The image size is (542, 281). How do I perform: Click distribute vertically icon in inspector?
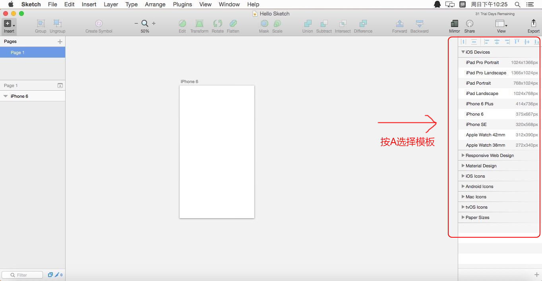(474, 41)
